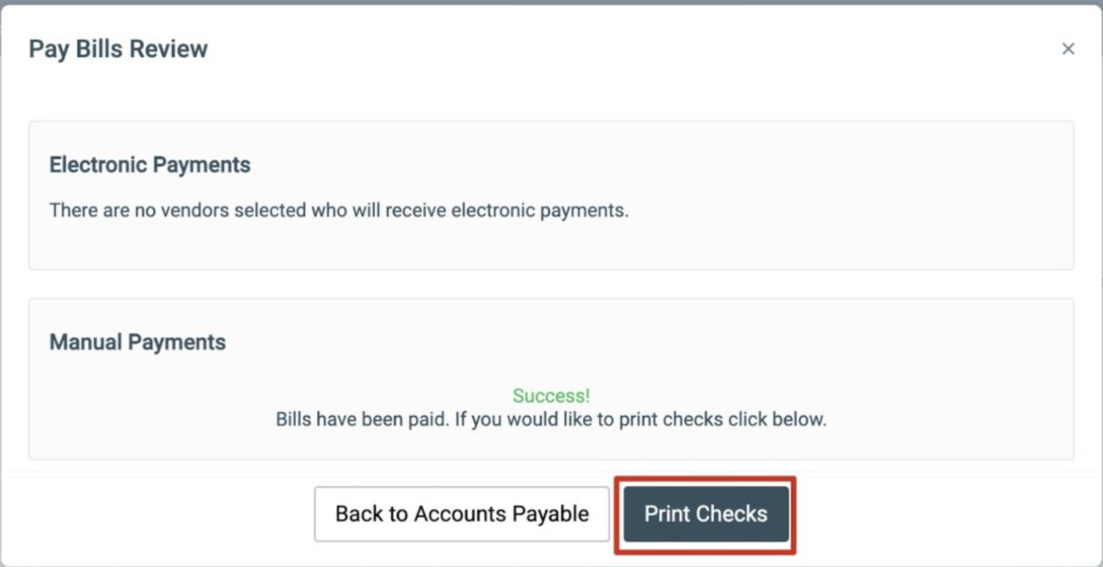Screen dimensions: 1103x567
Task: Click the 'electronic payments' phrase in the vendor message
Action: [540, 210]
